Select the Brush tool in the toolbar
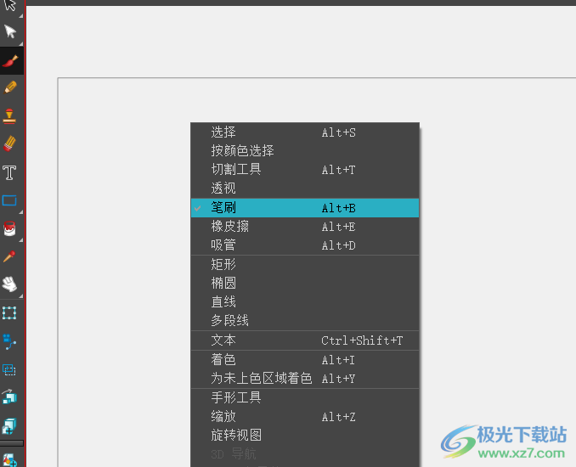 [10, 60]
